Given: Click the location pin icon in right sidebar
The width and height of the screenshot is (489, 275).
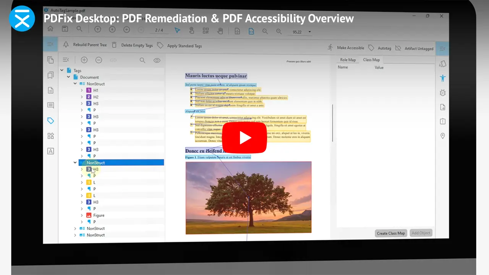Looking at the screenshot, I should click(443, 136).
